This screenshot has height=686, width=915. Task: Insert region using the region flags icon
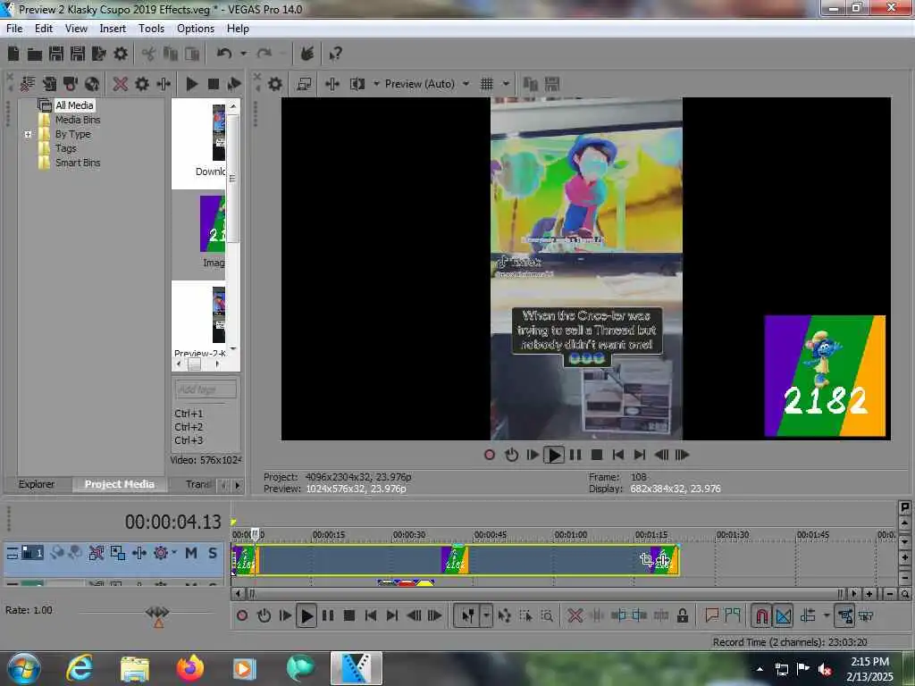click(733, 615)
